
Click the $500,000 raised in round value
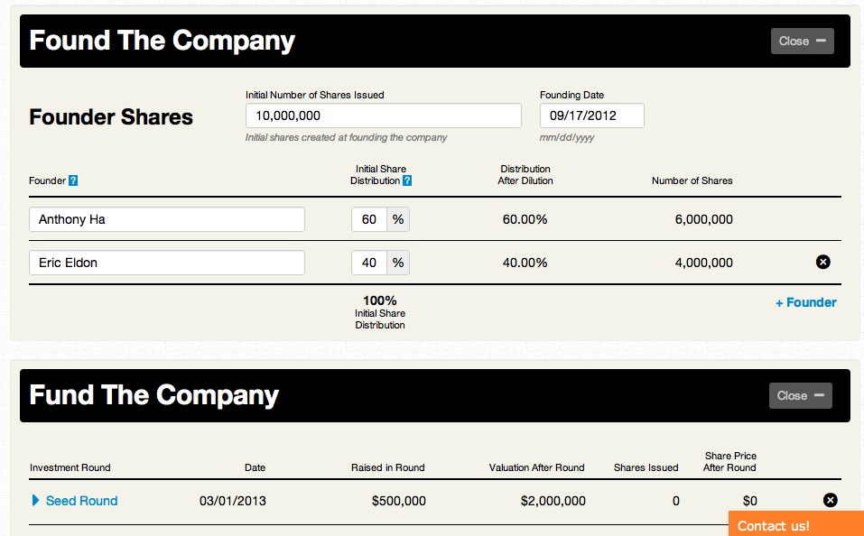point(398,501)
